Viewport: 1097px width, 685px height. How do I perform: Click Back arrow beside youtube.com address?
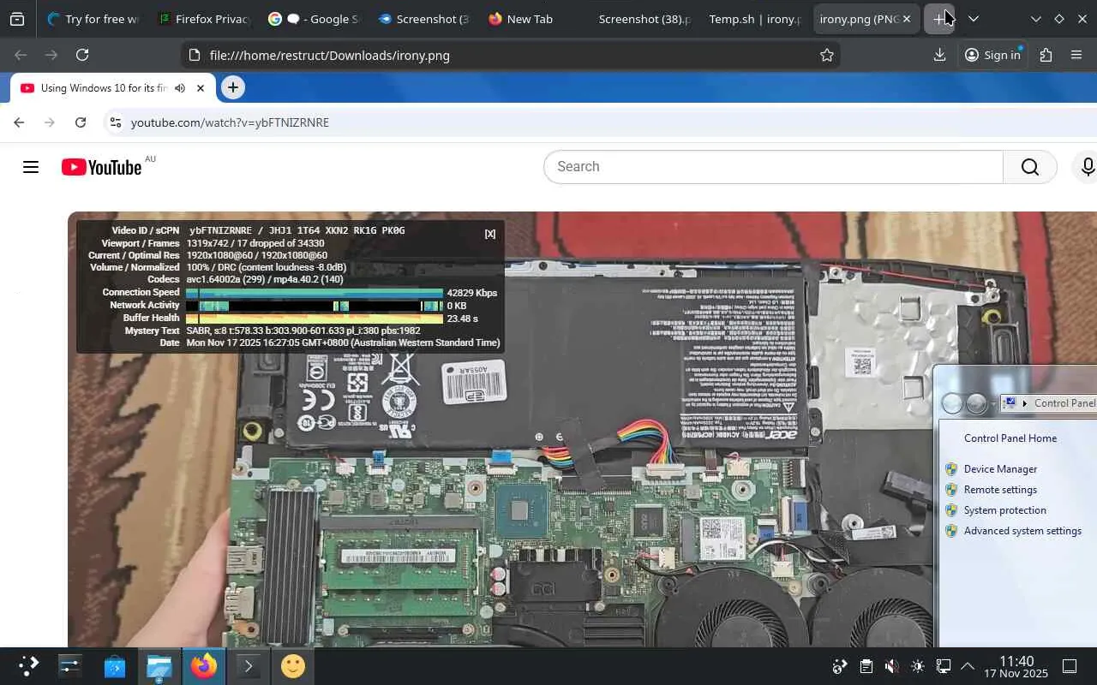tap(19, 122)
